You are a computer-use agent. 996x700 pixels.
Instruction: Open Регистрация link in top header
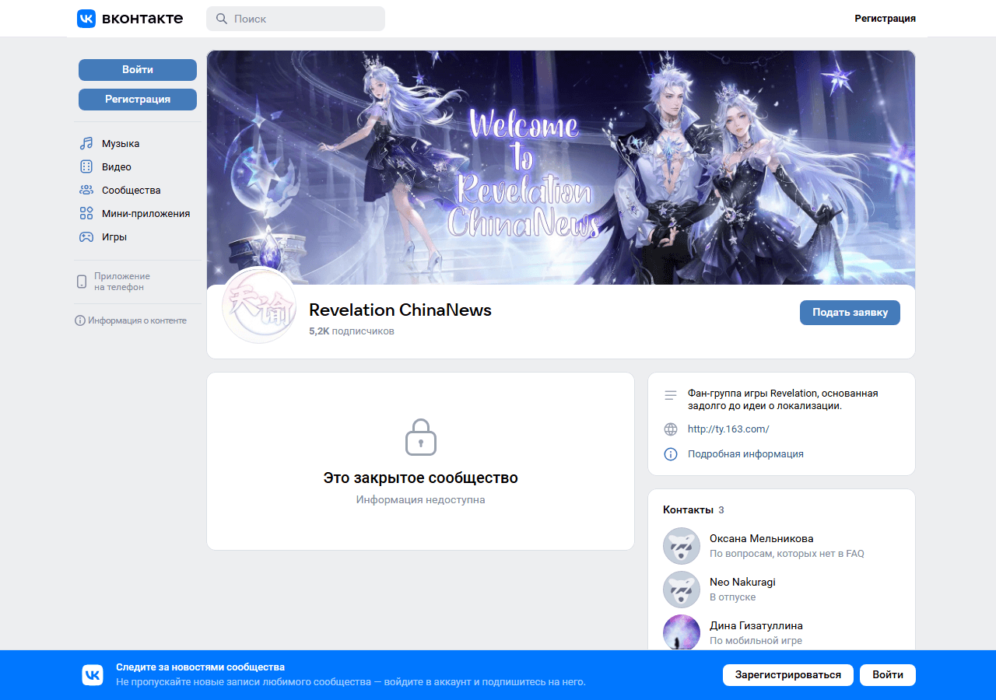click(x=885, y=19)
